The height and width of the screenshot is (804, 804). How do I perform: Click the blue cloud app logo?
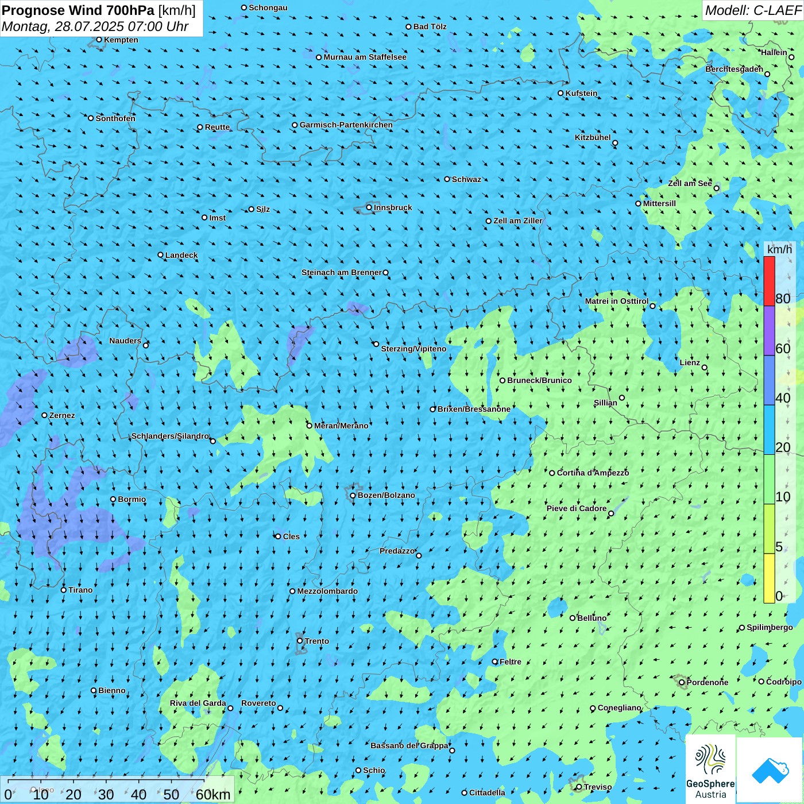point(770,771)
